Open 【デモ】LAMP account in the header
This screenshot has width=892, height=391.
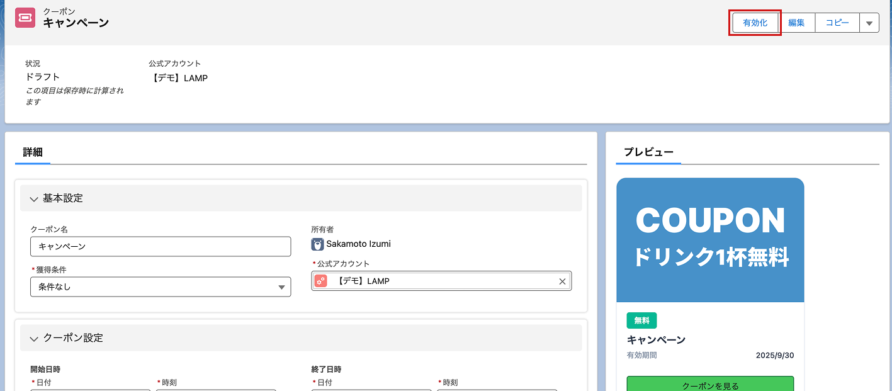click(x=180, y=78)
